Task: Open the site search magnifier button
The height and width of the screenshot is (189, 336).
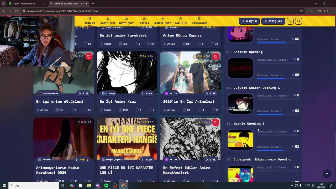Action: (298, 21)
